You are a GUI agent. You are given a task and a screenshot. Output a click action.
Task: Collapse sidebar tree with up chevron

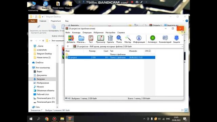tap(57, 46)
